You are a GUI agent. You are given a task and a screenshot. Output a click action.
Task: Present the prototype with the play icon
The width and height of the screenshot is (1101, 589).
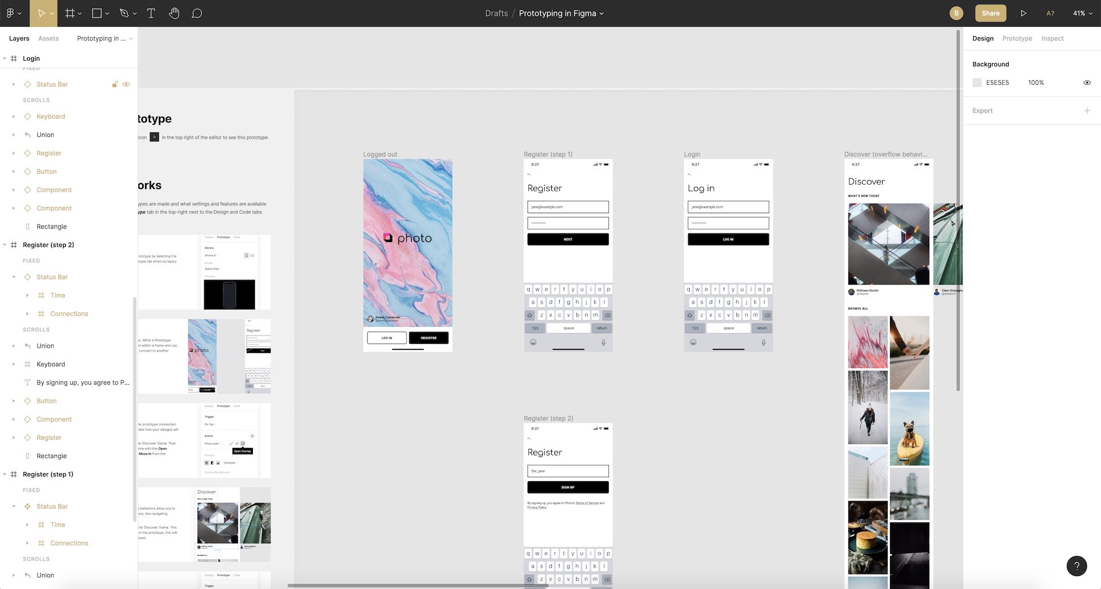[1024, 13]
